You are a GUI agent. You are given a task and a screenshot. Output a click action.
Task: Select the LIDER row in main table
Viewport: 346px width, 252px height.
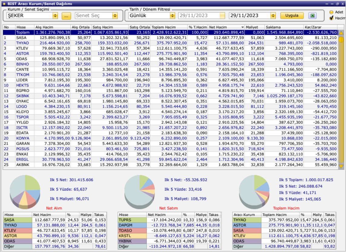coord(170,80)
